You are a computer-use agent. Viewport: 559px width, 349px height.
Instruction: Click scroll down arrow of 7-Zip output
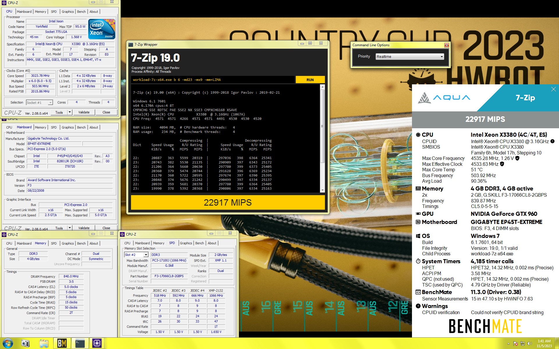click(322, 190)
